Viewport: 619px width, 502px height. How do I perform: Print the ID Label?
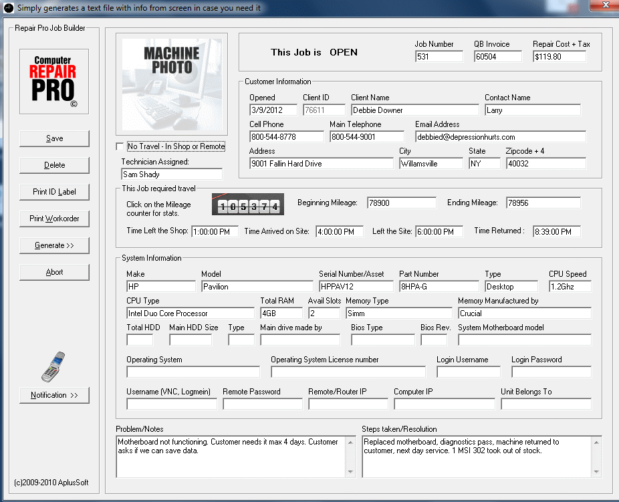pos(54,192)
